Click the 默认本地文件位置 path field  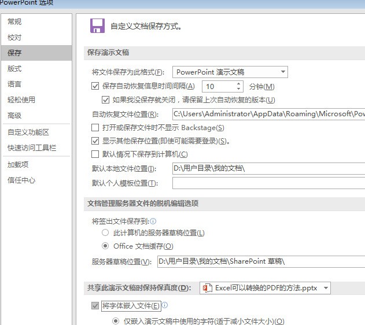[268, 168]
